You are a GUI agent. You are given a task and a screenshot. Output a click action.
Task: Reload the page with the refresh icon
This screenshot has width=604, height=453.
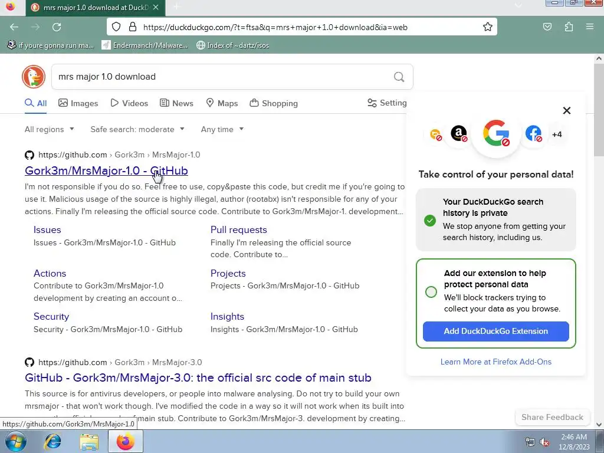57,27
